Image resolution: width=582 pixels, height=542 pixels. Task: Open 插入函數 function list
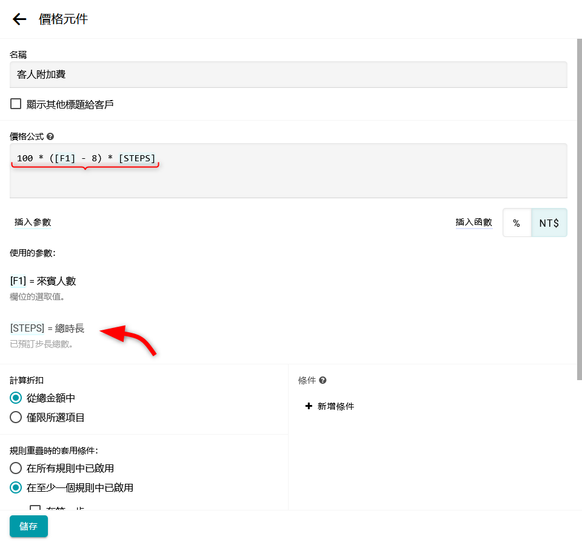point(473,222)
